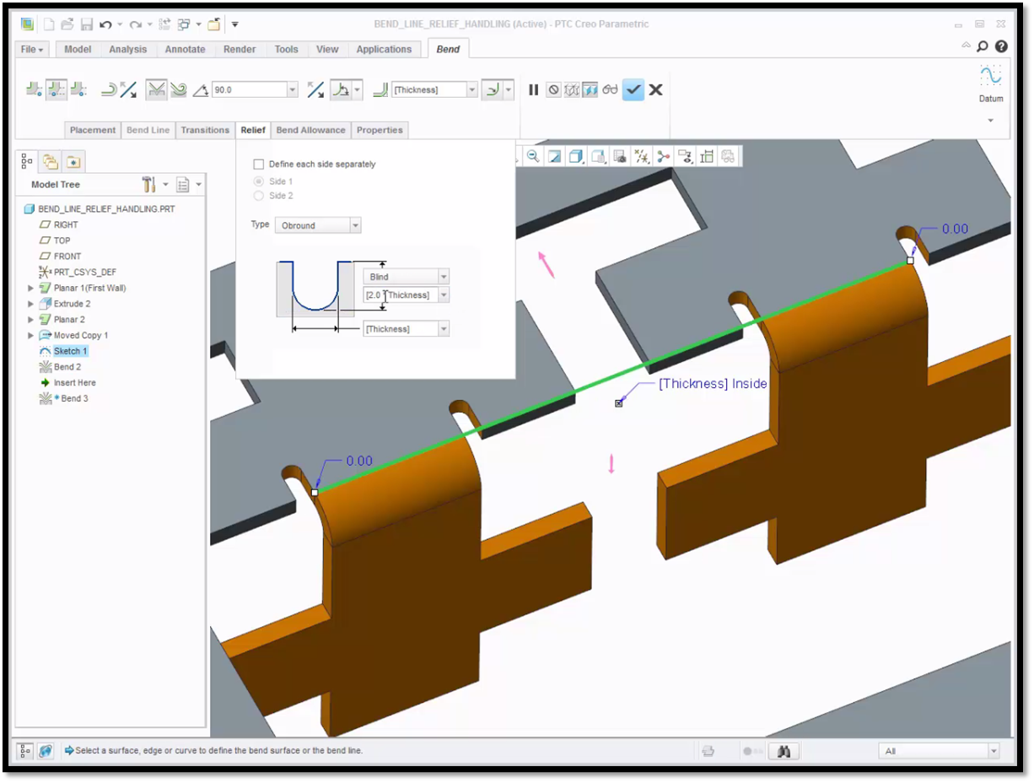Switch to the Folder Browser navigator tab

point(51,161)
